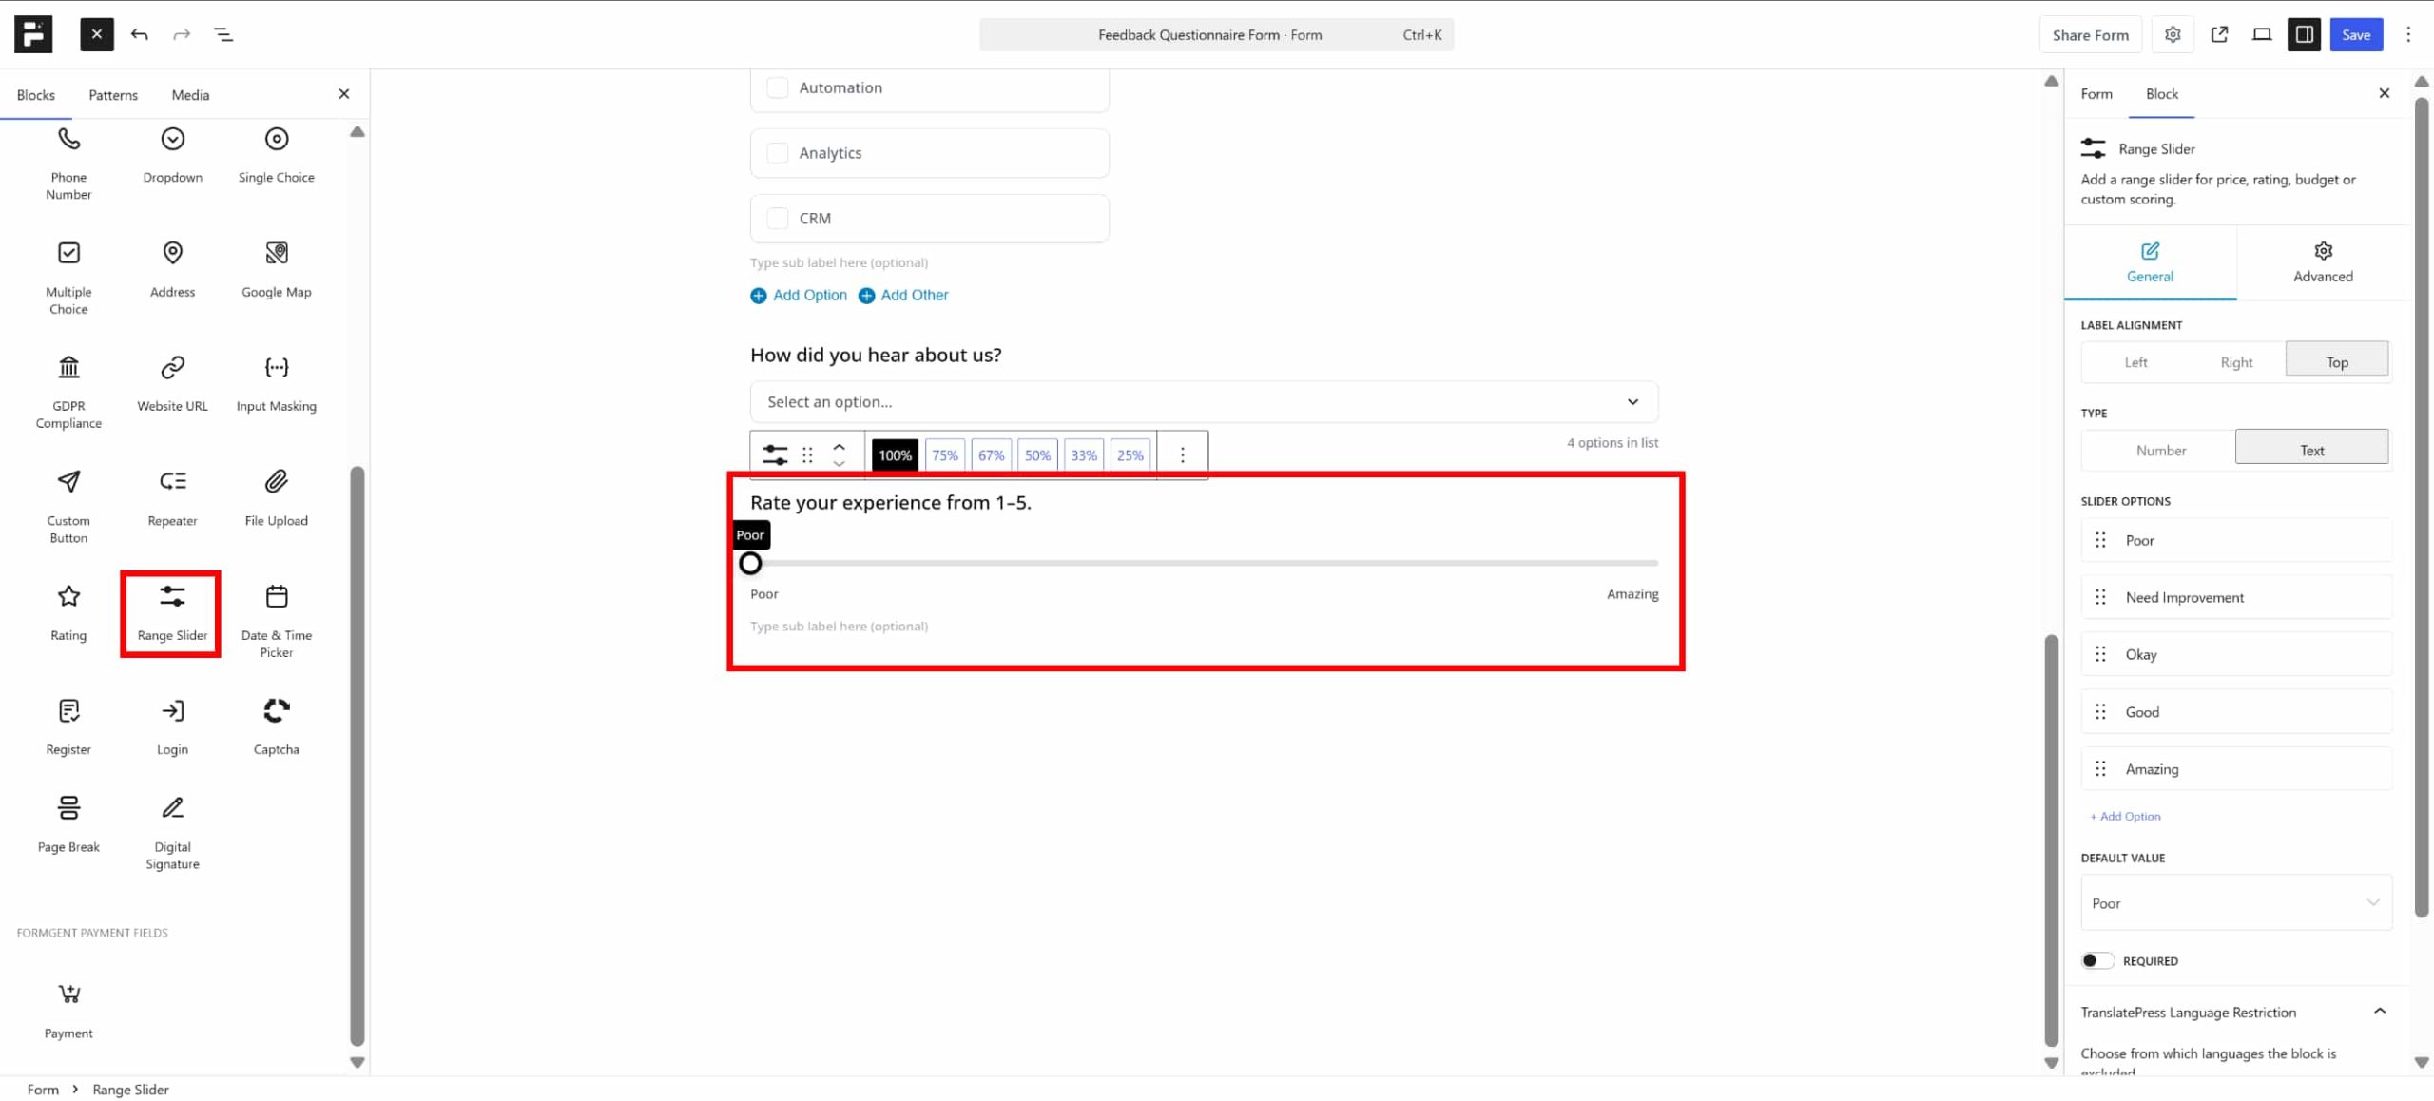Toggle the Required switch
This screenshot has width=2434, height=1101.
coord(2096,960)
